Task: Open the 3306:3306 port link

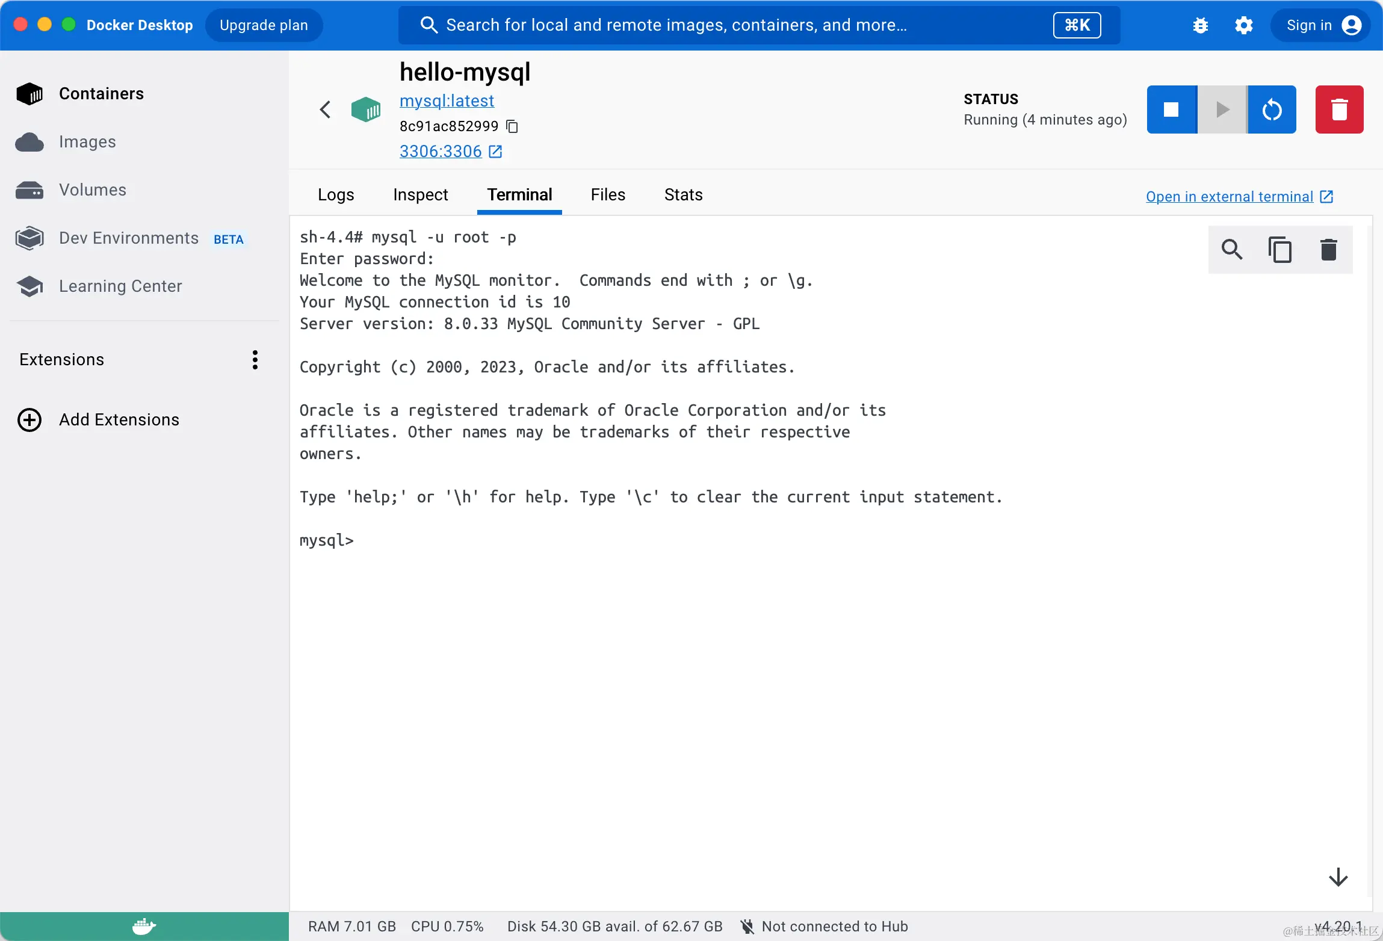Action: [x=441, y=152]
